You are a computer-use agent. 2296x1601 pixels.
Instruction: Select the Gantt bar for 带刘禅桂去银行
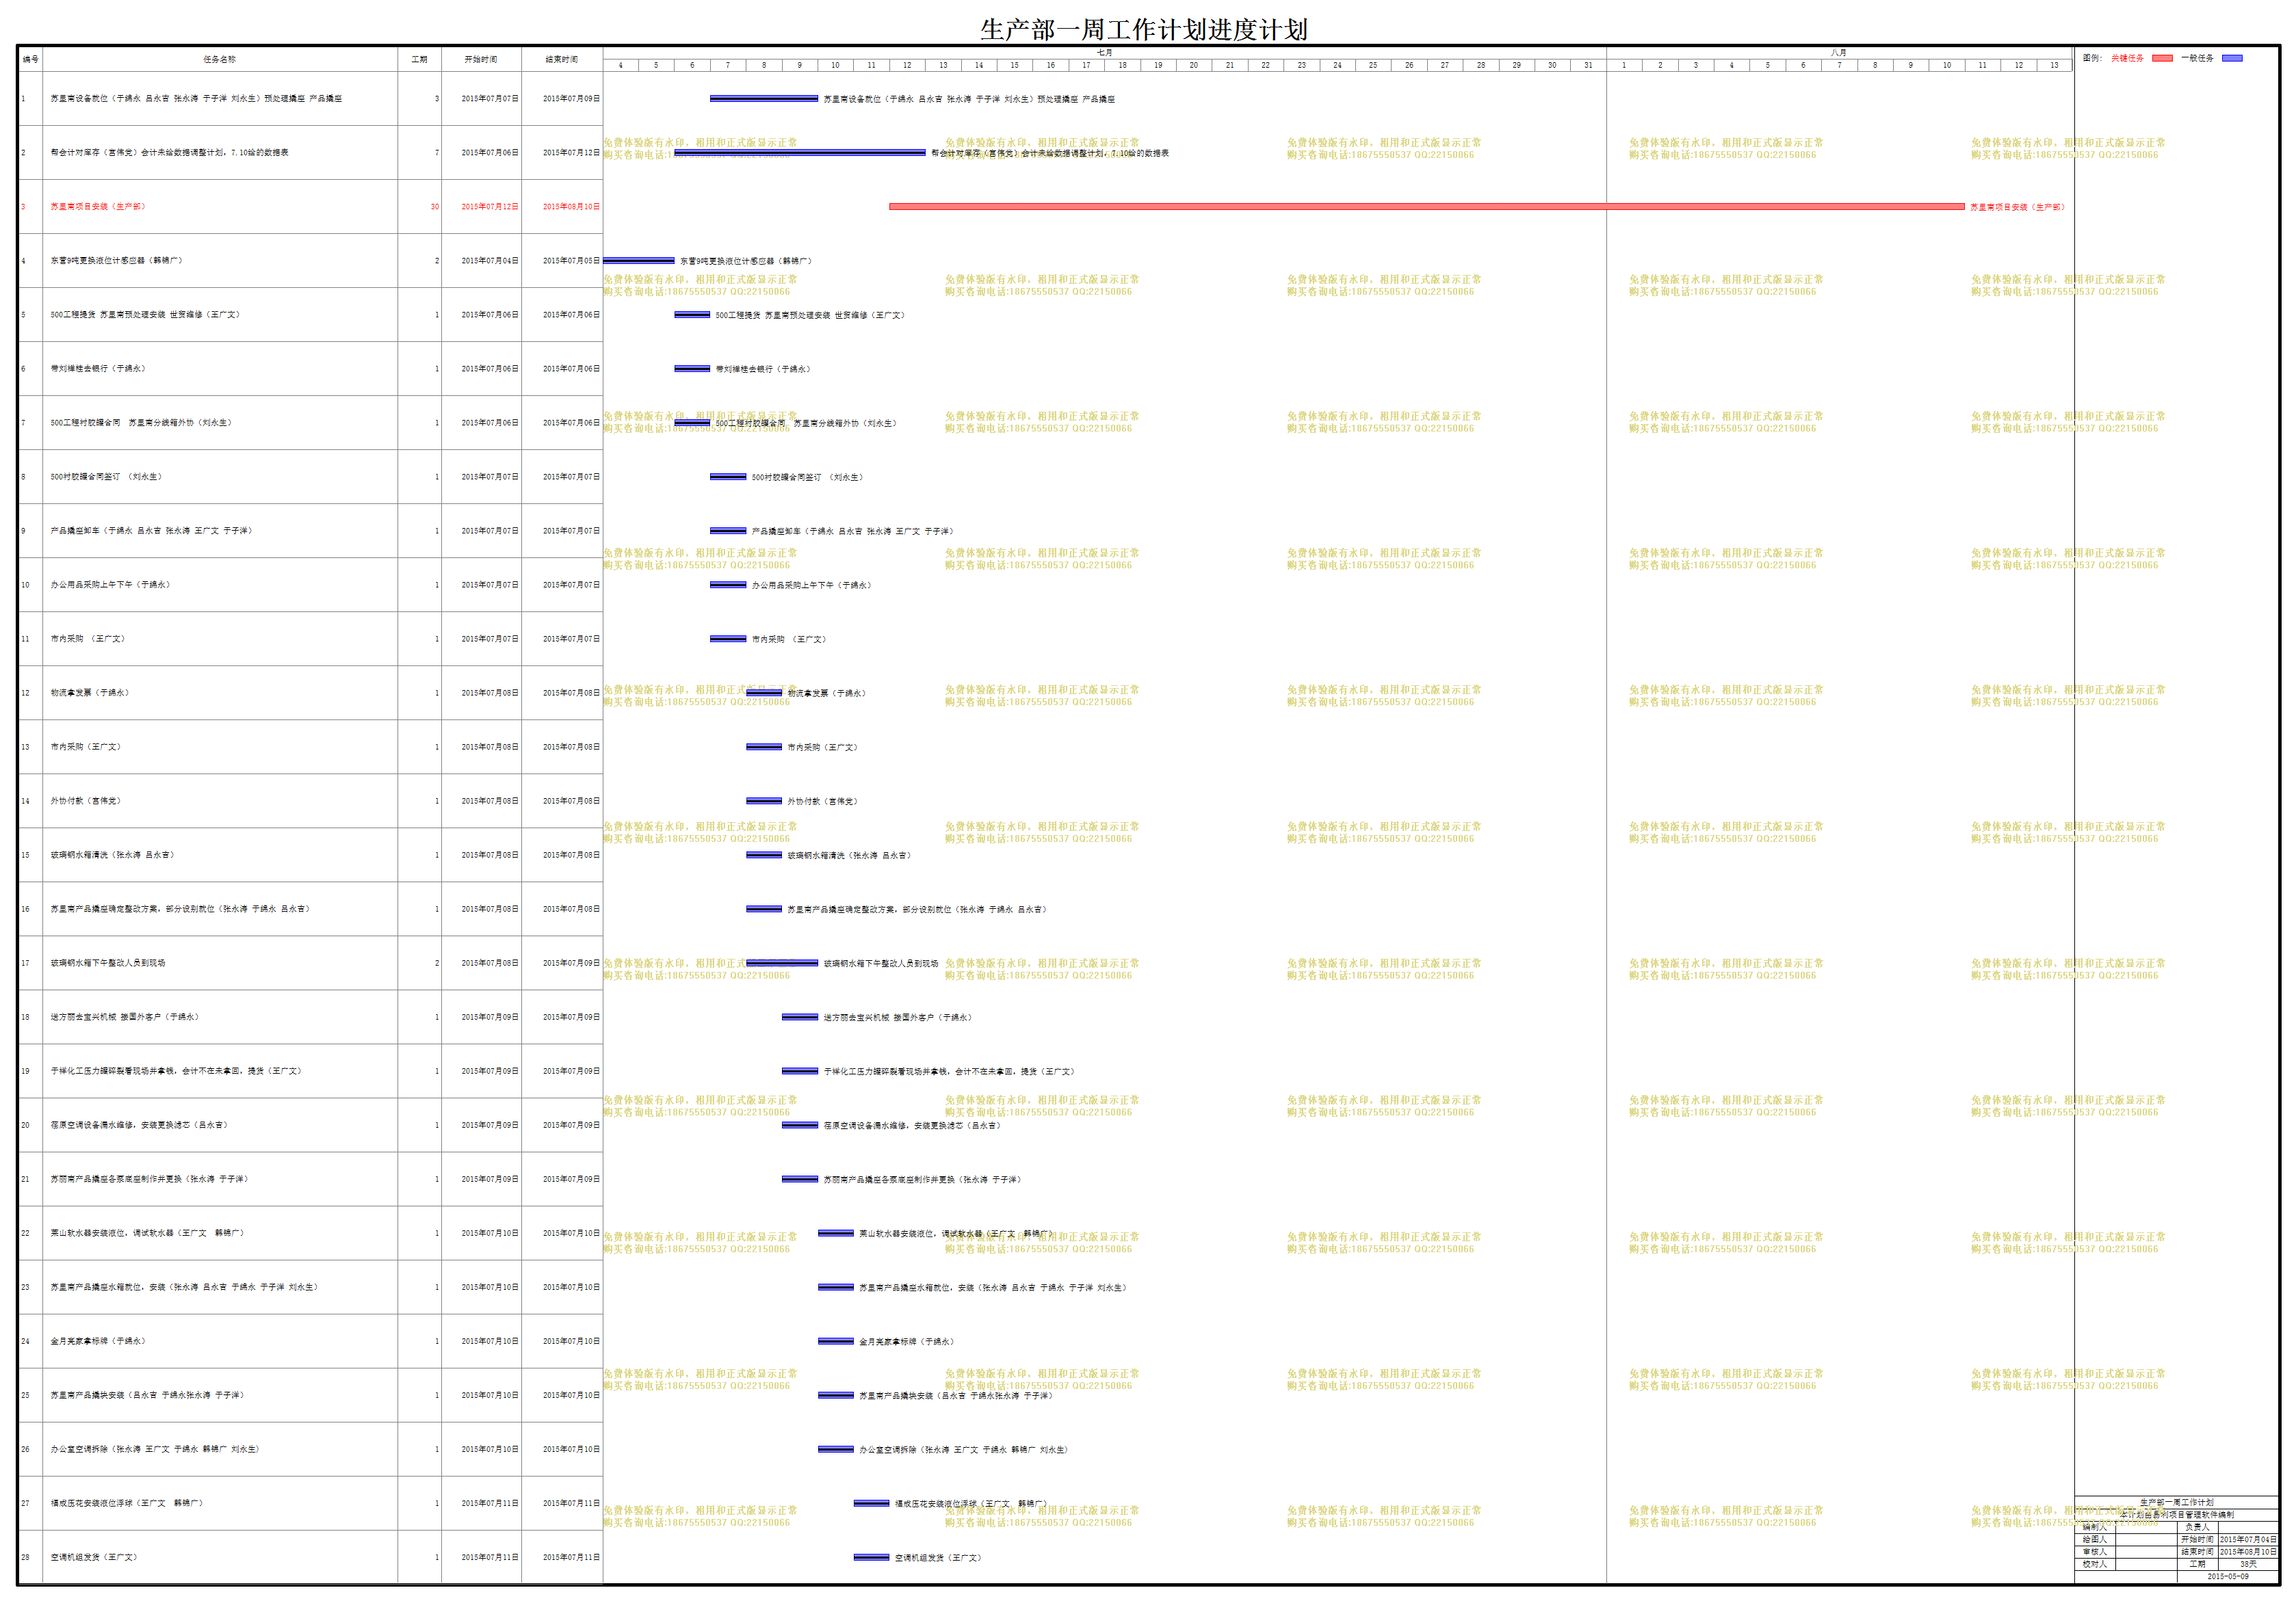point(692,369)
